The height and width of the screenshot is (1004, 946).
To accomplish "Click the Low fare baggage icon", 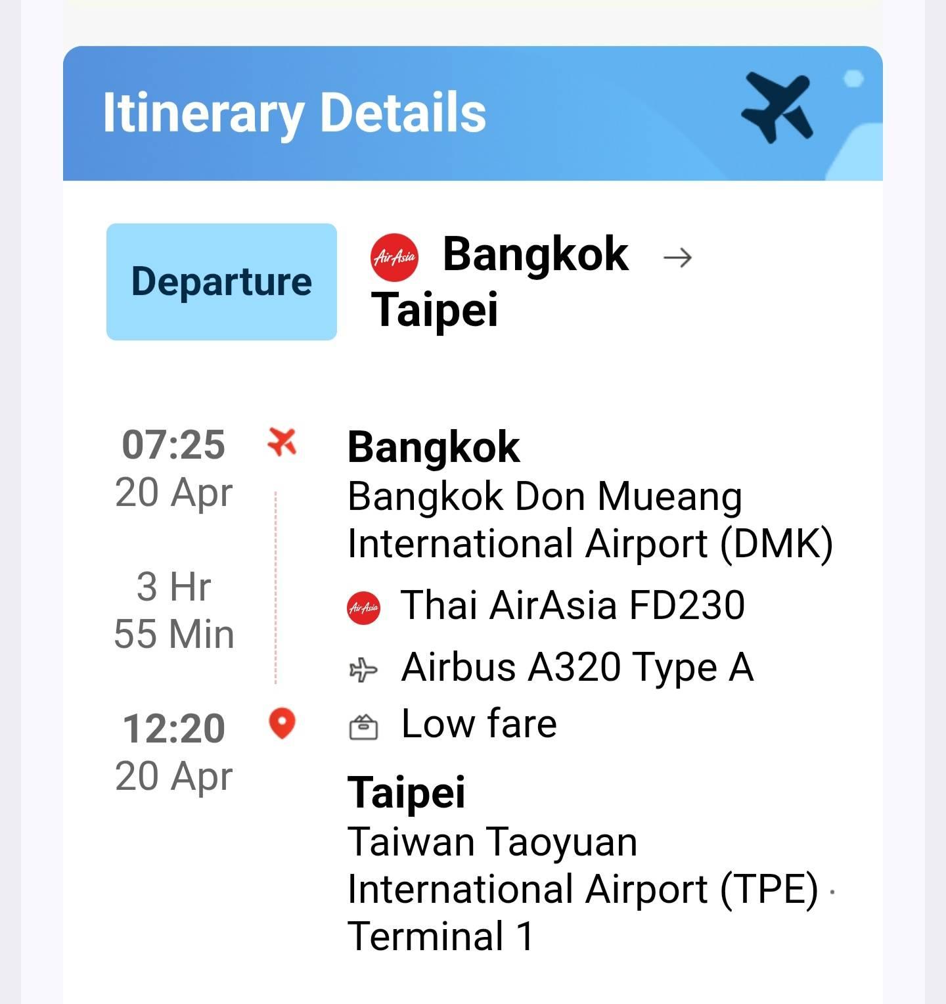I will coord(363,727).
